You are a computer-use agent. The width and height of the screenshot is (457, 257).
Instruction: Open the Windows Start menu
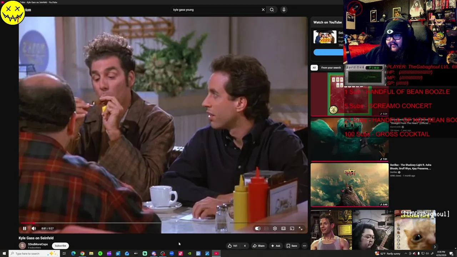[x=4, y=253]
